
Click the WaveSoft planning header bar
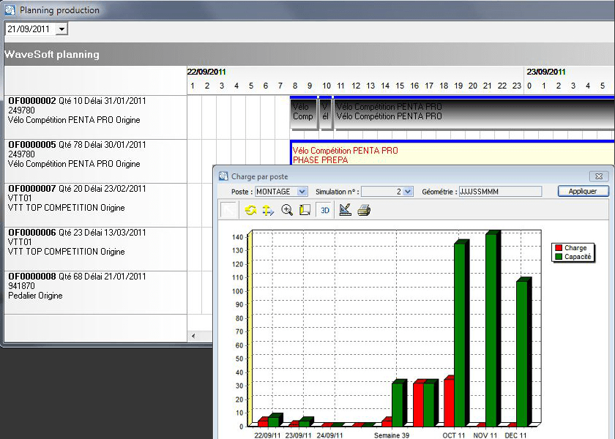point(310,54)
